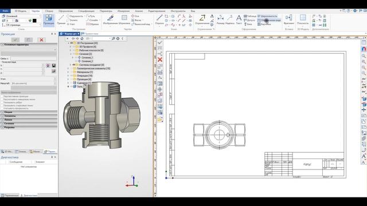
Task: Click the Масштаб field in Проекция panel
Action: (33, 83)
